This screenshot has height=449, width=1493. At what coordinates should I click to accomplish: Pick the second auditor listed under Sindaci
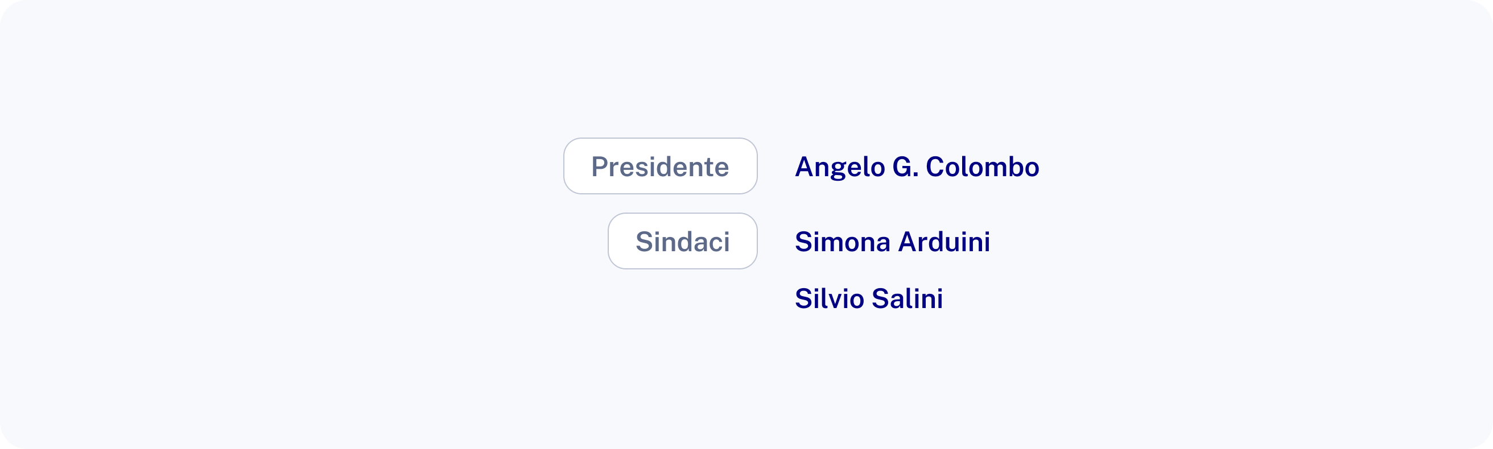click(868, 298)
